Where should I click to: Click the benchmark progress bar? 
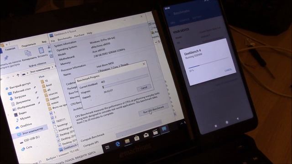point(125,81)
